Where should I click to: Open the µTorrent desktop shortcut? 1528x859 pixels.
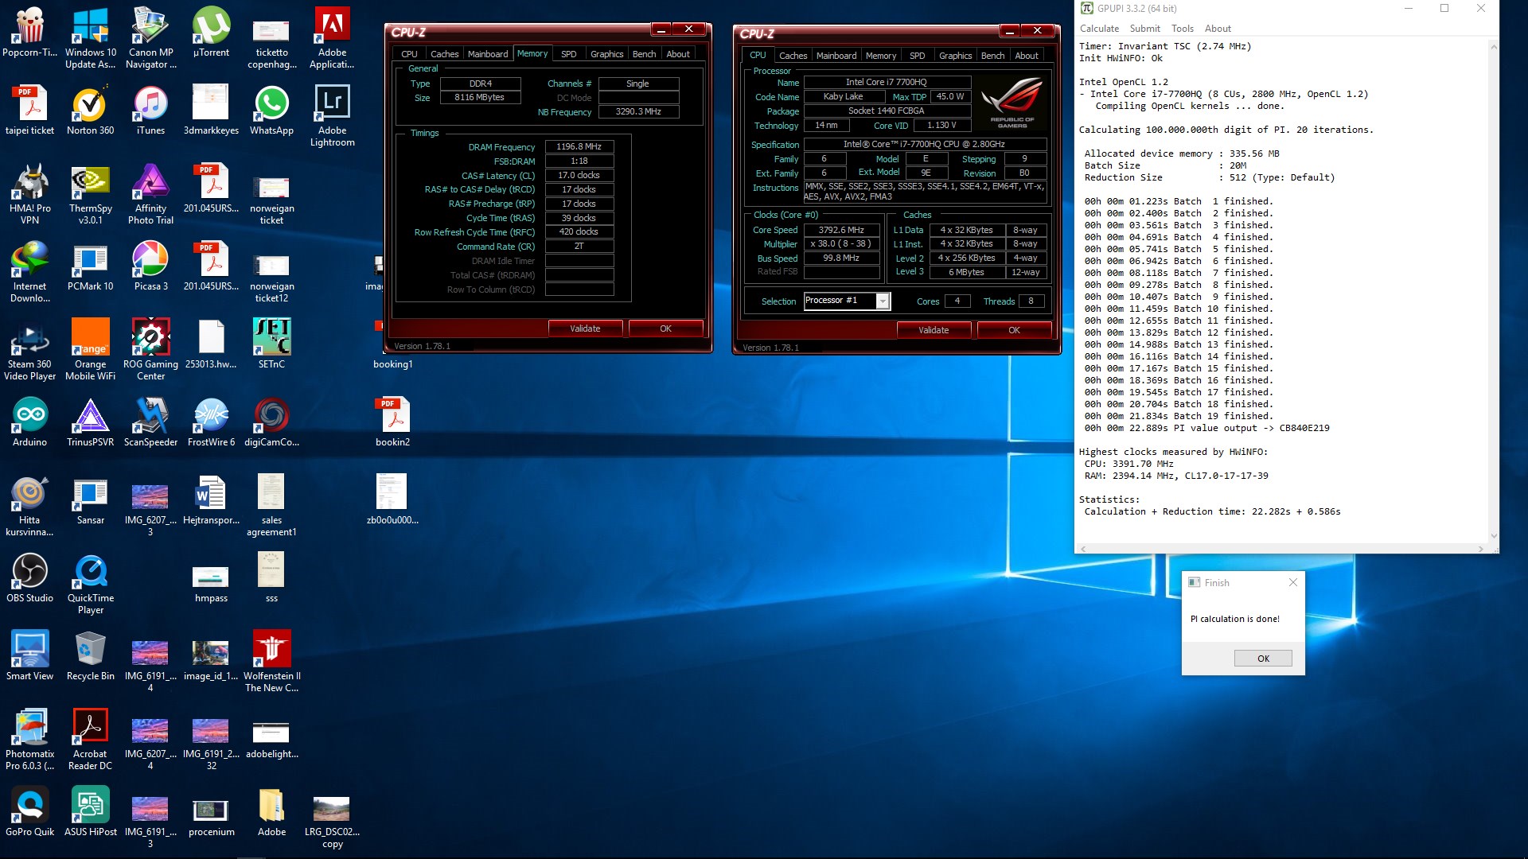(x=211, y=33)
